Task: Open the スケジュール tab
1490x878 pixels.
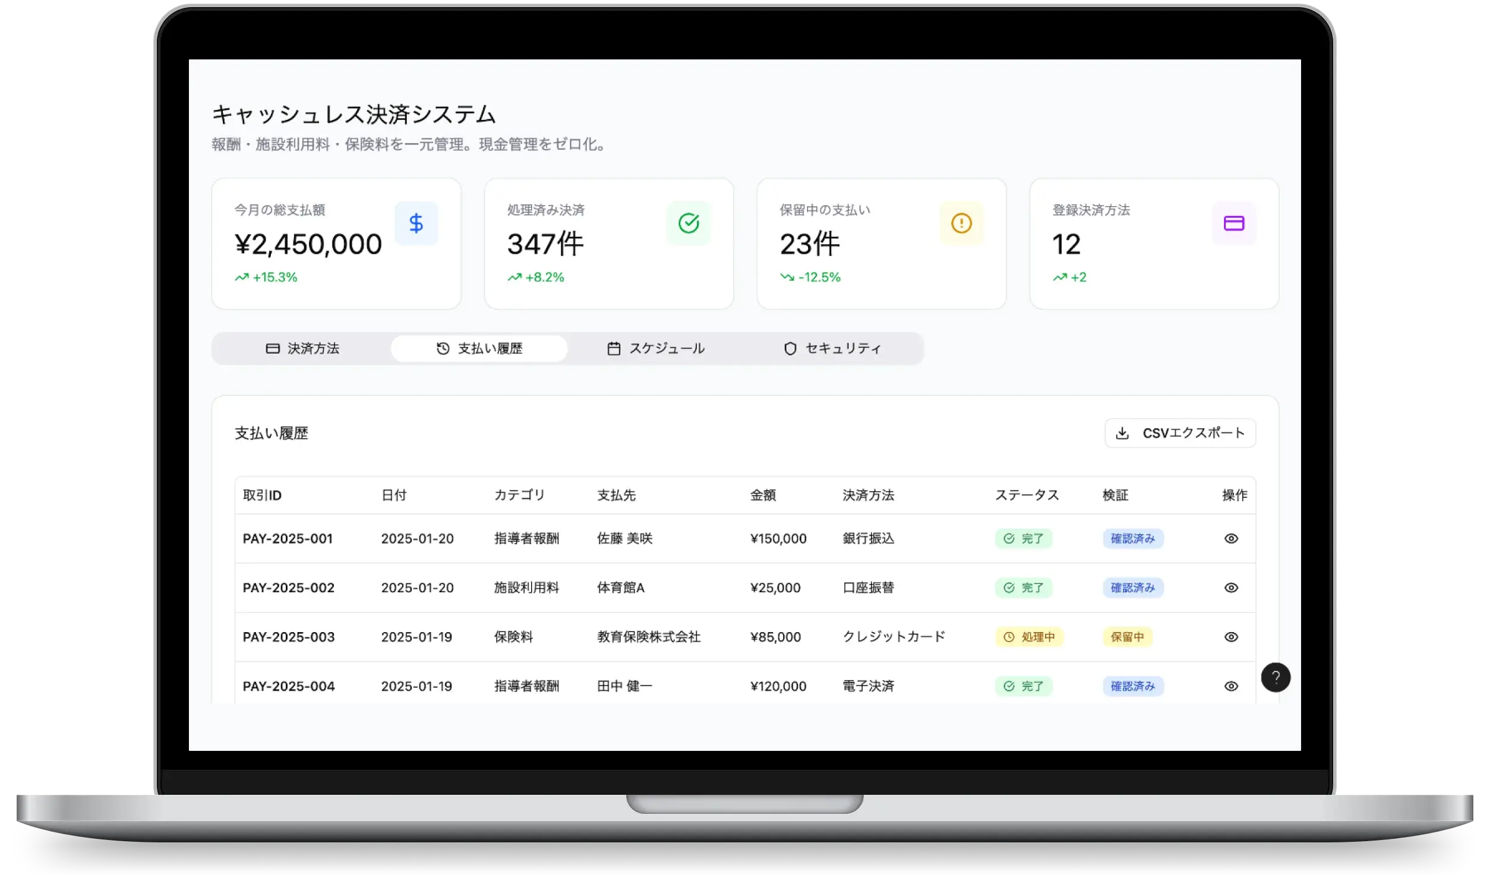Action: click(x=656, y=349)
